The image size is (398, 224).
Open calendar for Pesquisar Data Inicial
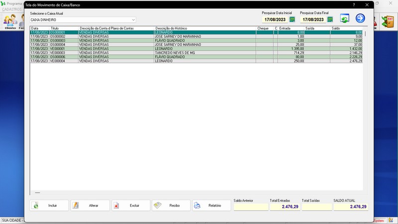[292, 19]
